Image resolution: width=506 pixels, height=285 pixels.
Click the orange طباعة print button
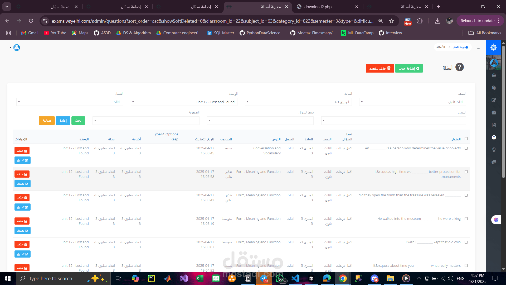coord(47,121)
